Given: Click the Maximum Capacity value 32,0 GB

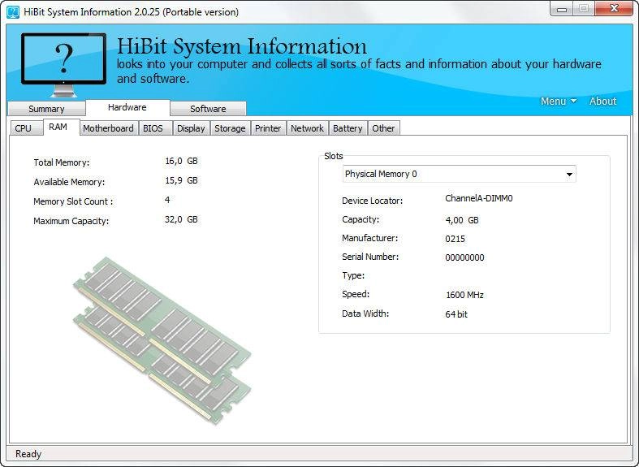Looking at the screenshot, I should pyautogui.click(x=181, y=219).
